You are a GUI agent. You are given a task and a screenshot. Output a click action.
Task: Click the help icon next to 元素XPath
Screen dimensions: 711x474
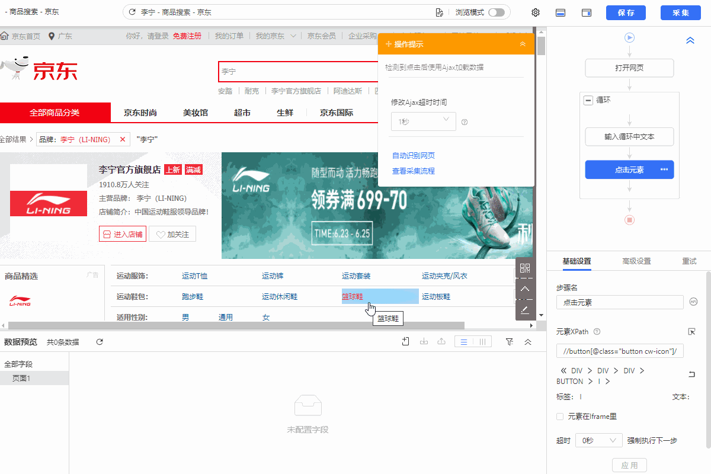pyautogui.click(x=597, y=332)
